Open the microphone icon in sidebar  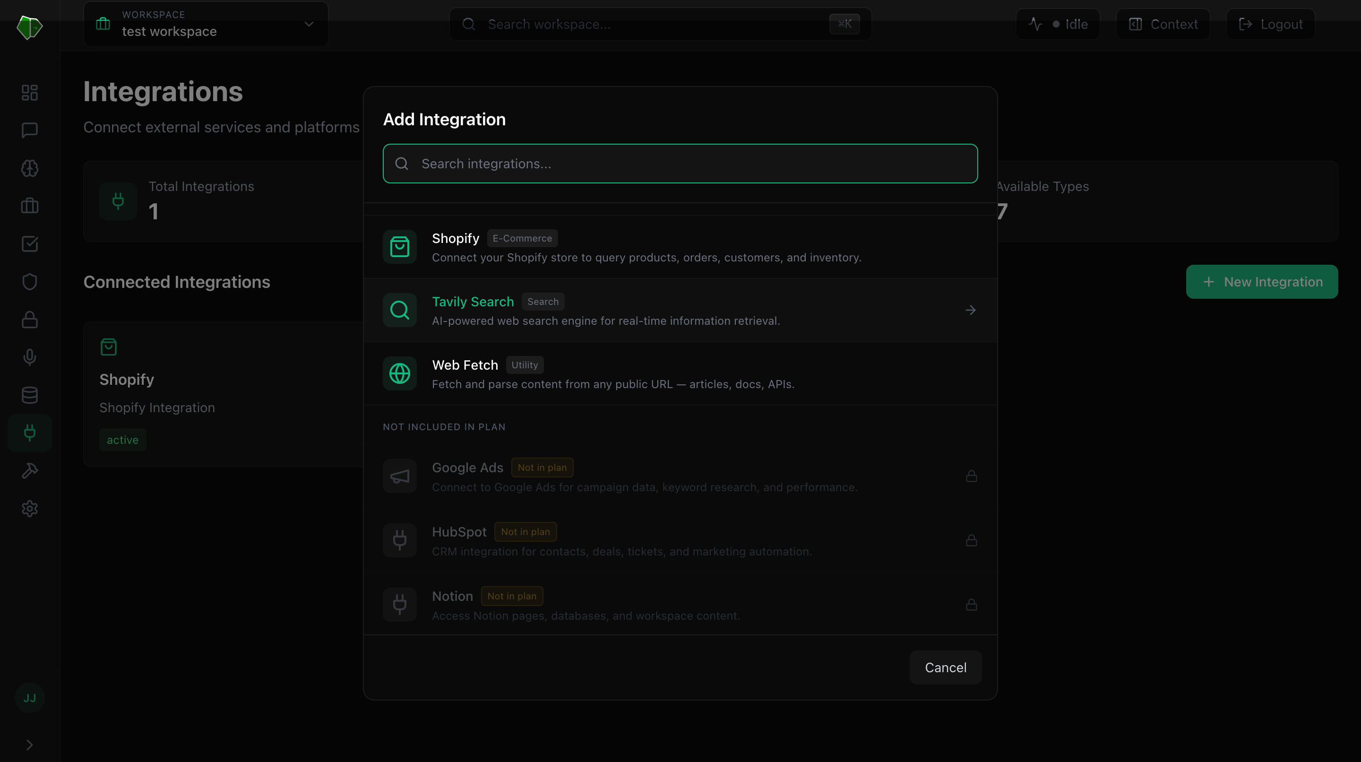click(x=30, y=357)
